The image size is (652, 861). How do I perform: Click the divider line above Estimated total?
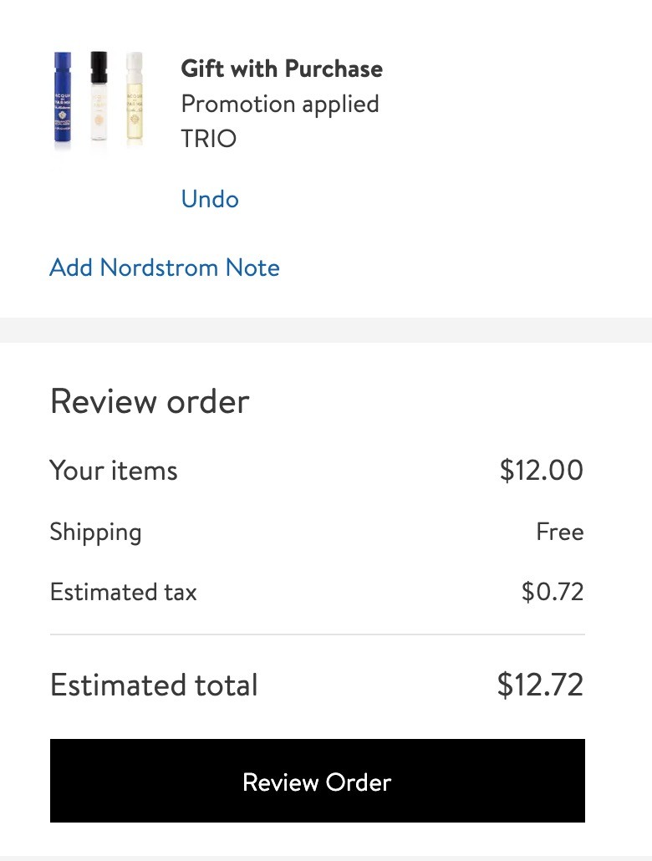[x=318, y=634]
